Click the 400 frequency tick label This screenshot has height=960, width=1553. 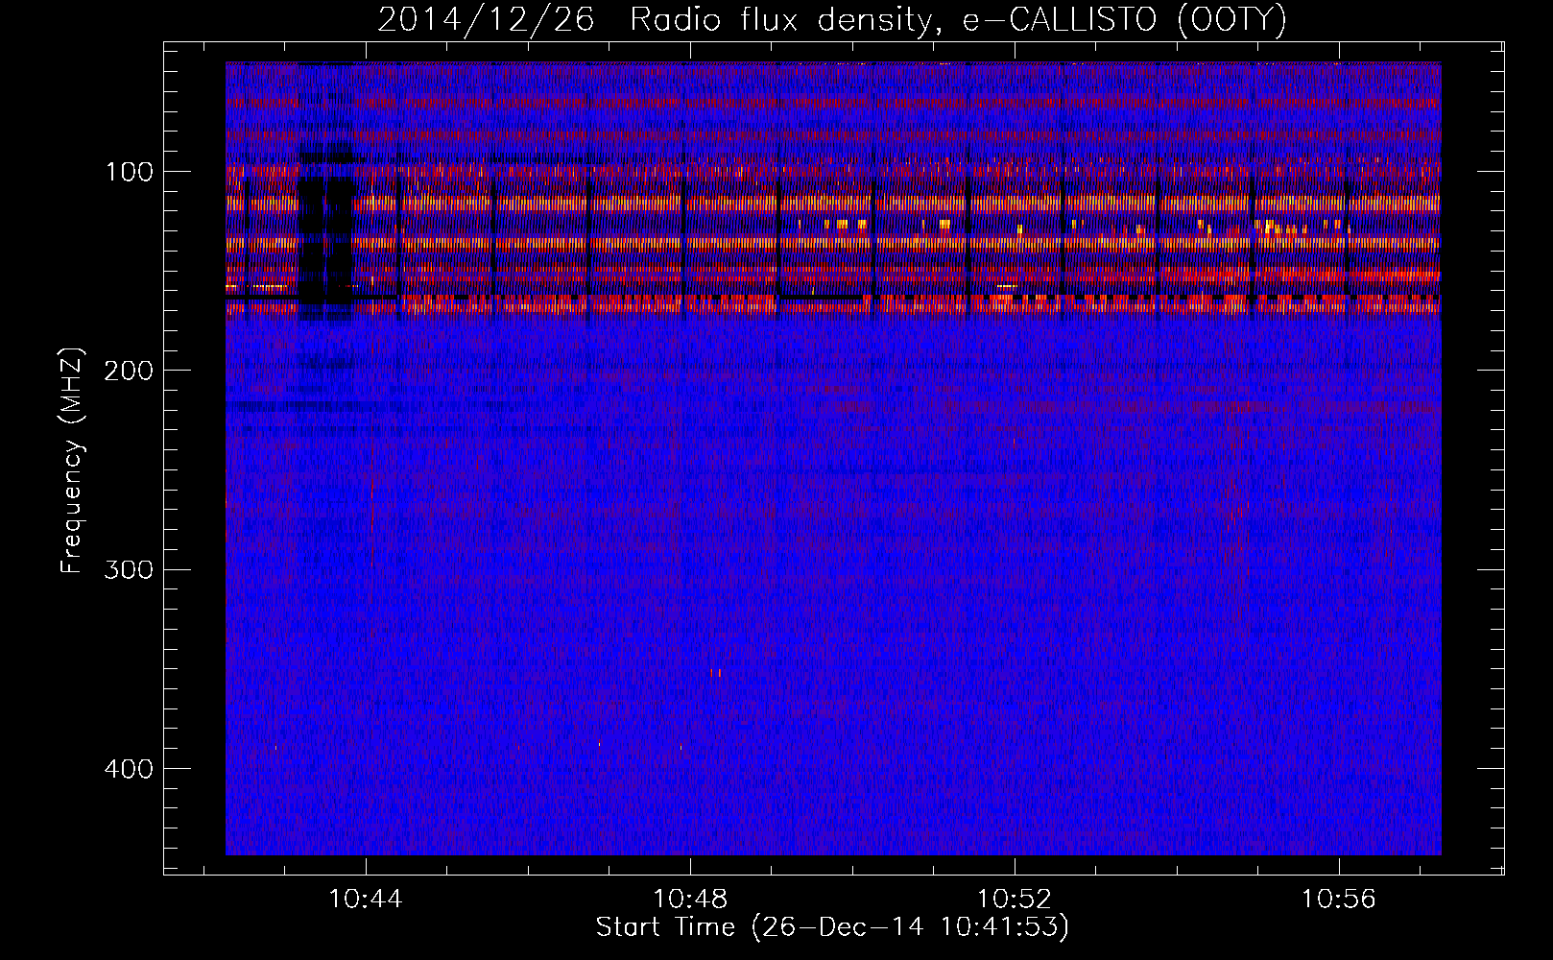point(128,769)
